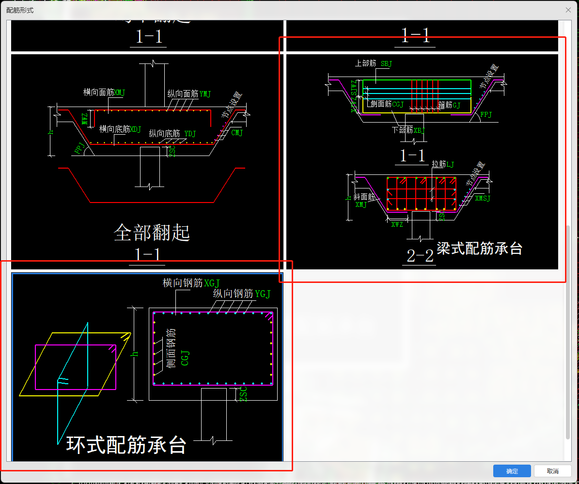Select the 环式配筋承台 reinforcement diagram
The image size is (579, 484).
point(147,367)
